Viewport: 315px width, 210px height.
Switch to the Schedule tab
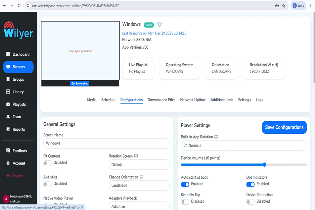[x=108, y=100]
